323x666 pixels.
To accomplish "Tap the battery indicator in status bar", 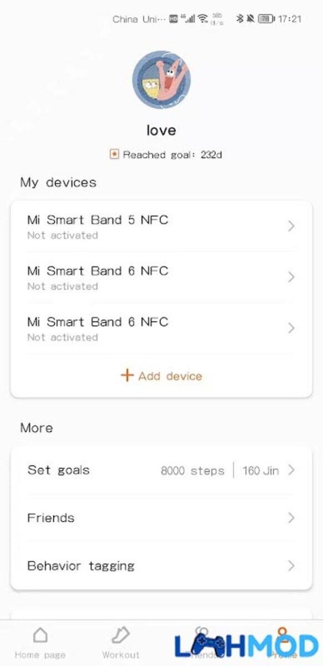I will pos(267,19).
